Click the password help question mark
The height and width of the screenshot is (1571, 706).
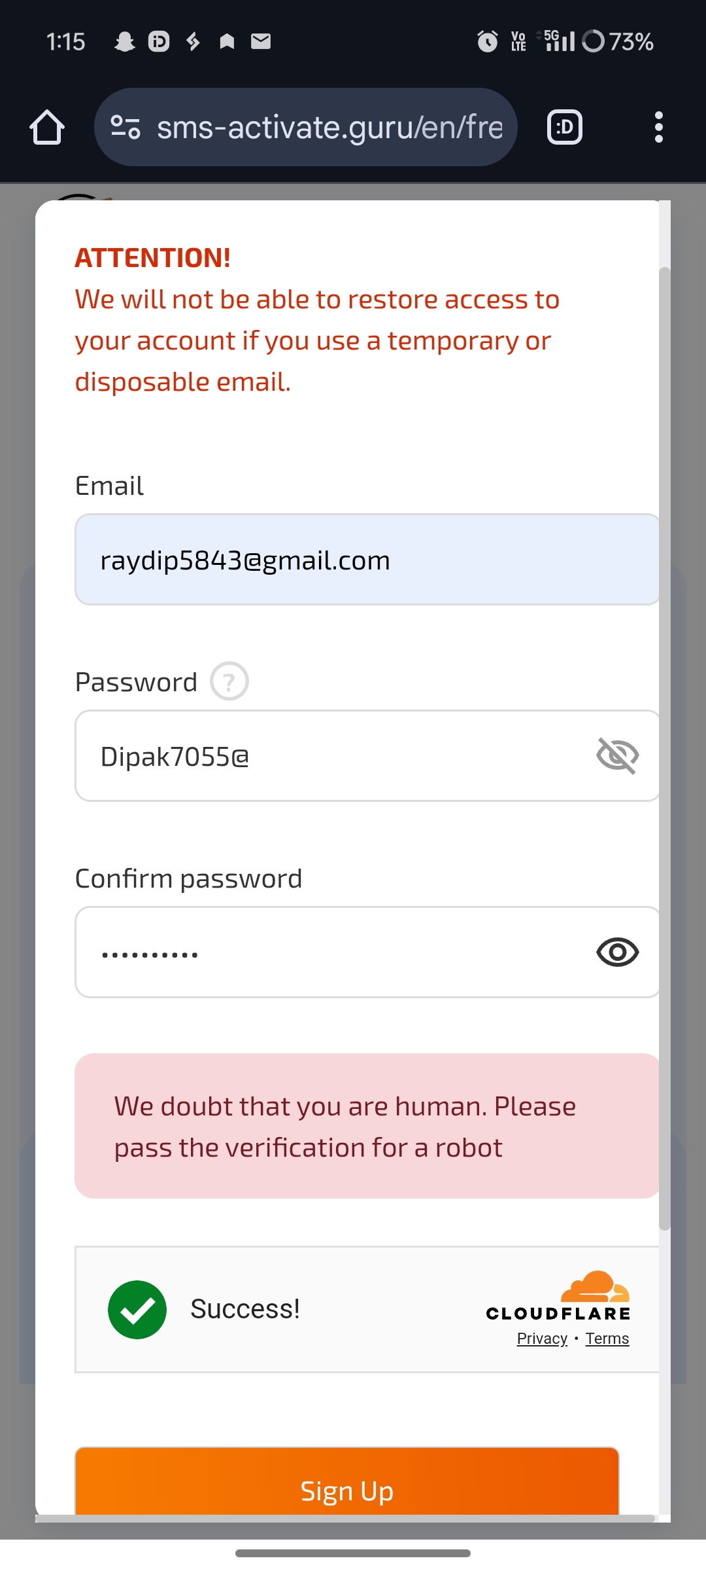[x=229, y=681]
